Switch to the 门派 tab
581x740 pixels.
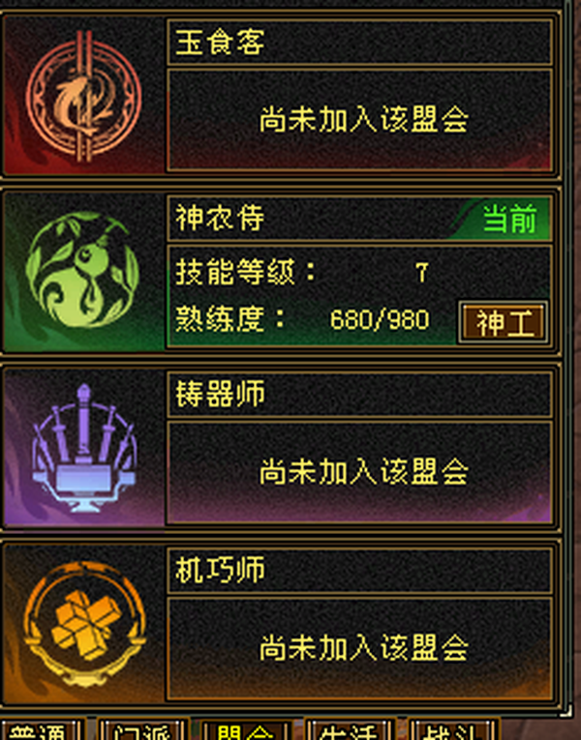143,730
